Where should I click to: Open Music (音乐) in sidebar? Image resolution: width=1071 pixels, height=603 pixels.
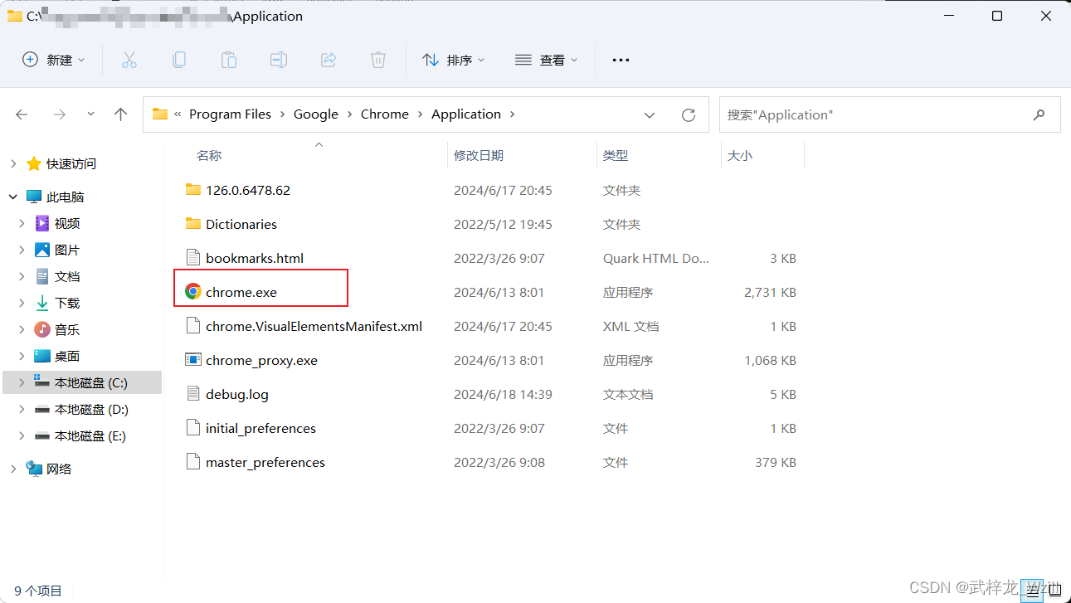pos(67,329)
